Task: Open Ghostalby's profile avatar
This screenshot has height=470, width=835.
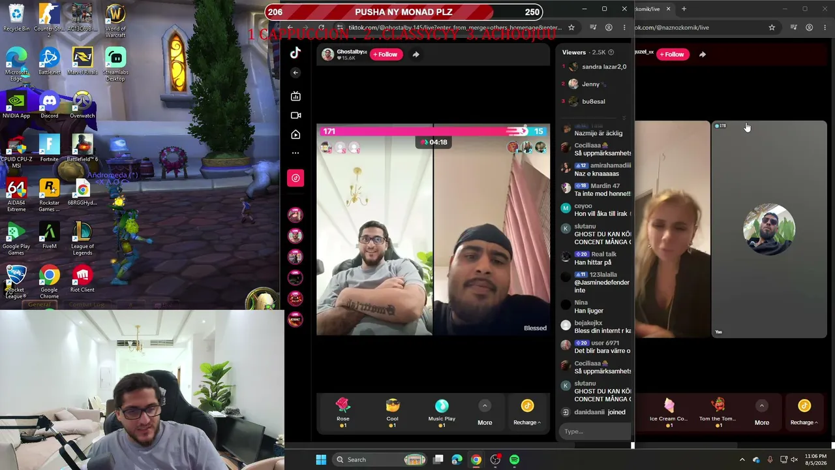Action: (327, 54)
